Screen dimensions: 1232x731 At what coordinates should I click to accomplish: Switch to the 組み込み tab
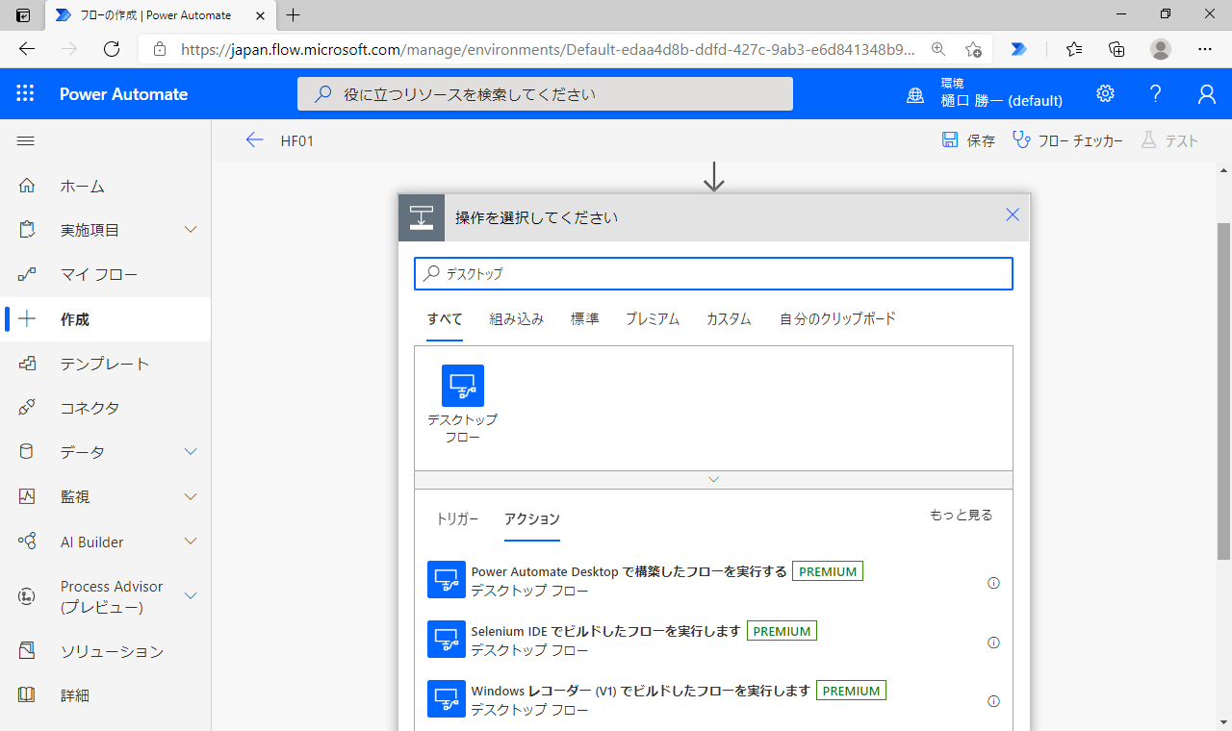point(517,318)
